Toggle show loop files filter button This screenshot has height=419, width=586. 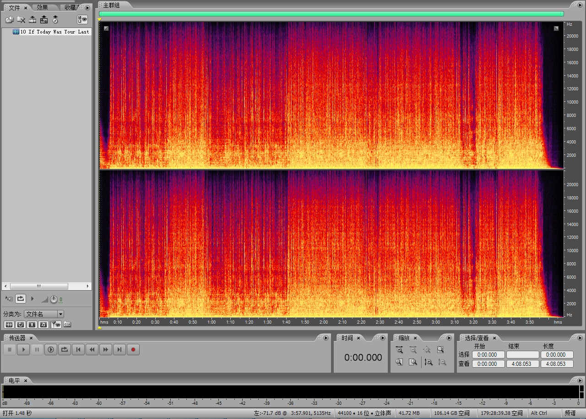pos(21,325)
